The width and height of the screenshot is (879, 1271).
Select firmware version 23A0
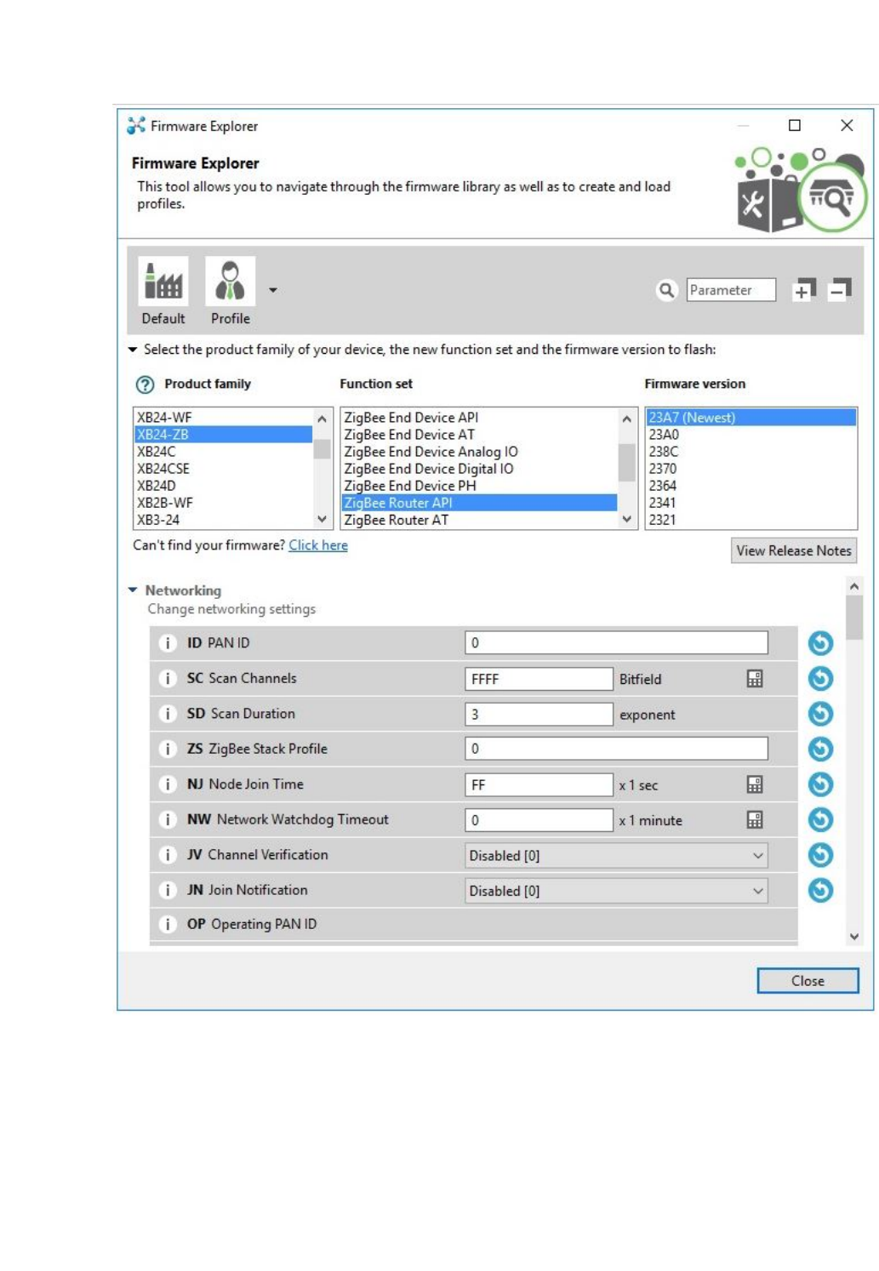[751, 434]
